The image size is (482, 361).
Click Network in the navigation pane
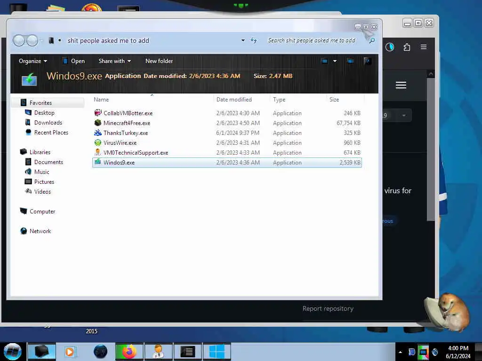tap(40, 231)
